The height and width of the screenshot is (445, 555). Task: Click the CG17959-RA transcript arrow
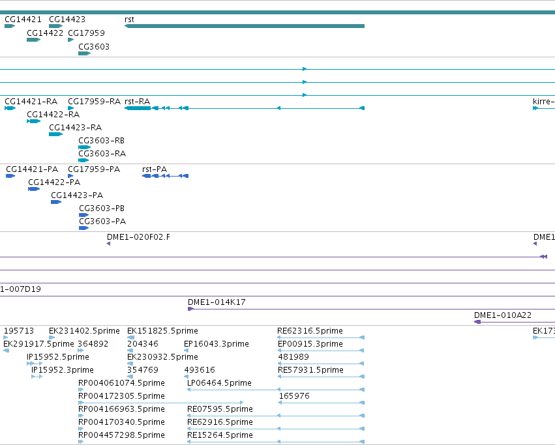tap(71, 108)
